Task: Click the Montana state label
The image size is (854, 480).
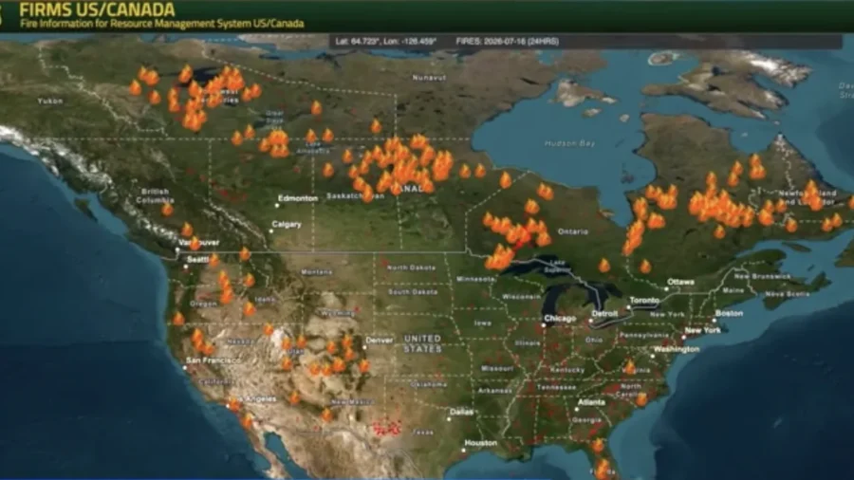Action: 316,271
